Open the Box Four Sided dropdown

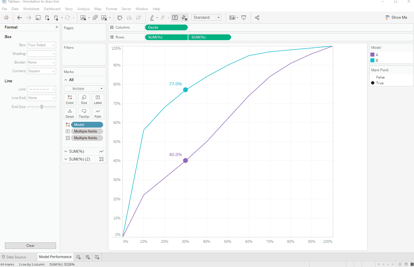[42, 45]
